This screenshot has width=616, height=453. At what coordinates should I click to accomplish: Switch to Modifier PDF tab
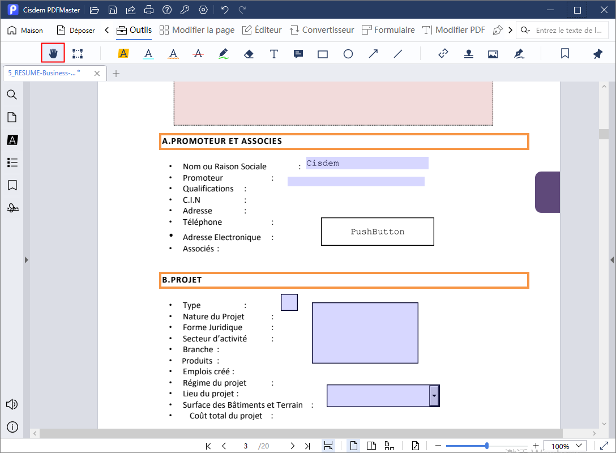[x=454, y=30]
